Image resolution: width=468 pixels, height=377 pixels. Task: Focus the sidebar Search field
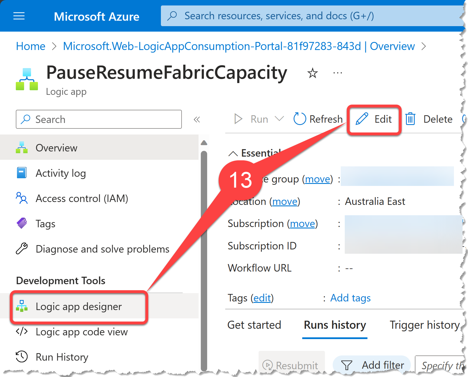99,119
